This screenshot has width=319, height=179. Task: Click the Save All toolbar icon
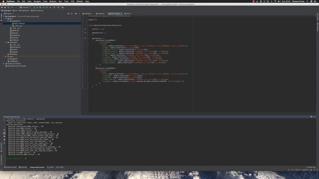(5, 7)
